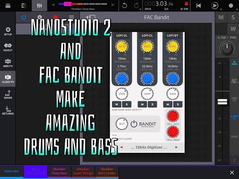Click the PAN knob in the channel strip
The width and height of the screenshot is (239, 179).
click(x=227, y=48)
